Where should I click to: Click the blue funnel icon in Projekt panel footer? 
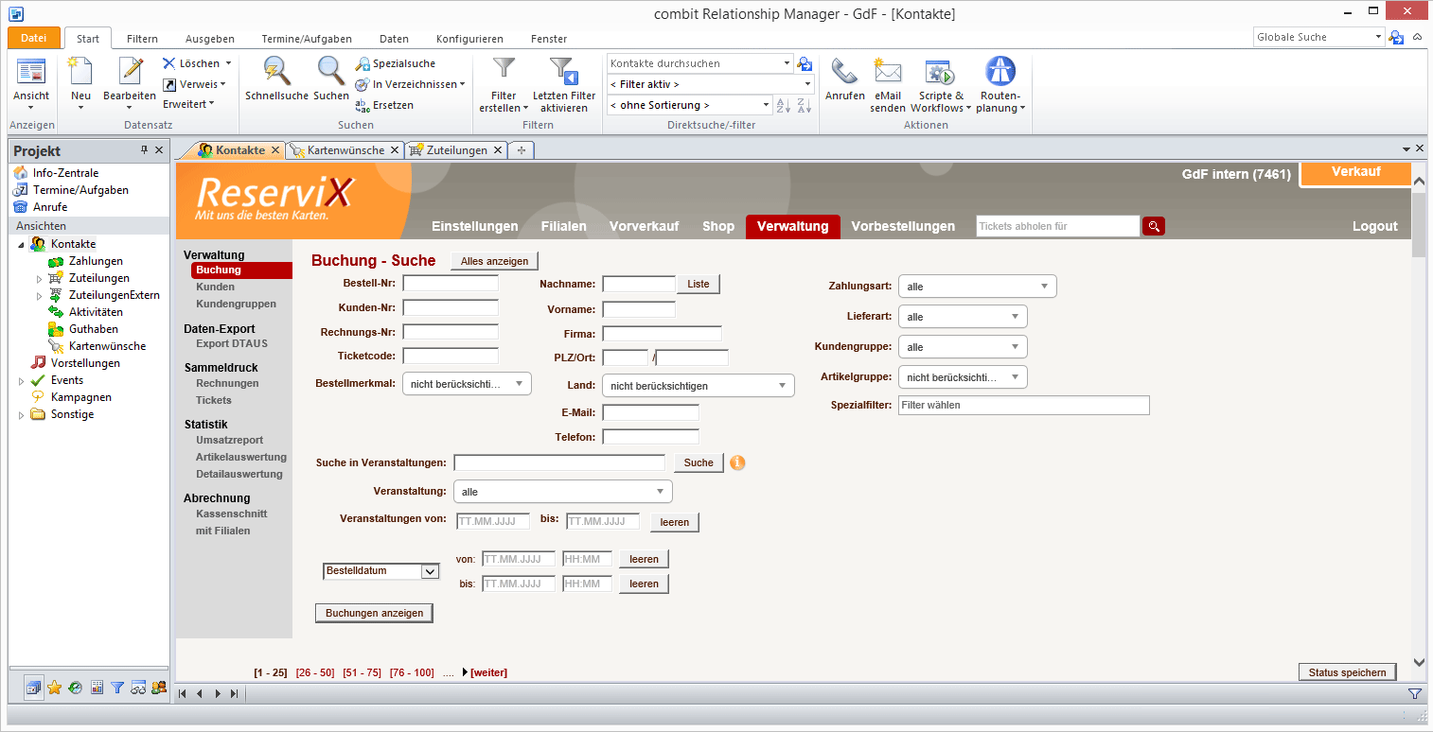(x=117, y=688)
